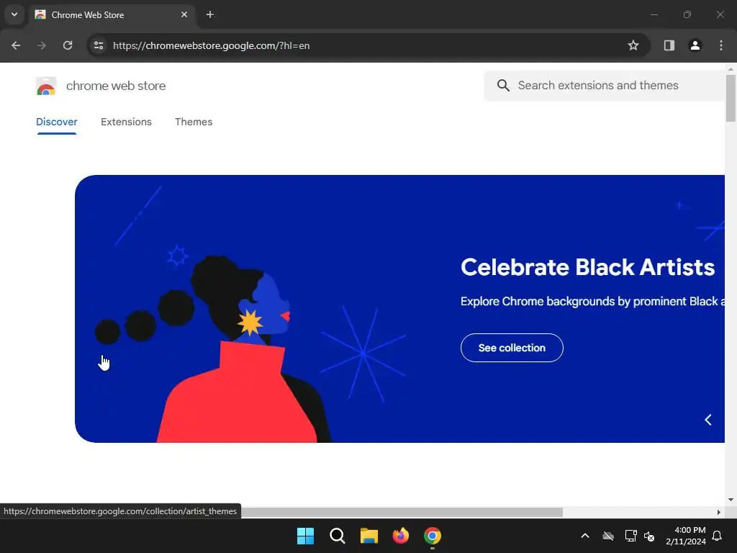Click the Chrome Web Store logo

coord(45,86)
